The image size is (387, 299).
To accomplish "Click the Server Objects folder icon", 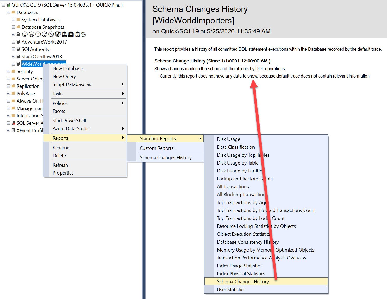I will click(13, 79).
